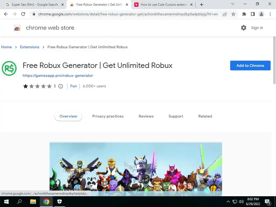276x207 pixels.
Task: Close the Super Sex Google Search tab
Action: click(x=63, y=5)
